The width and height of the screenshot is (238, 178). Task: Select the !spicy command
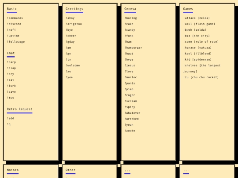130,107
